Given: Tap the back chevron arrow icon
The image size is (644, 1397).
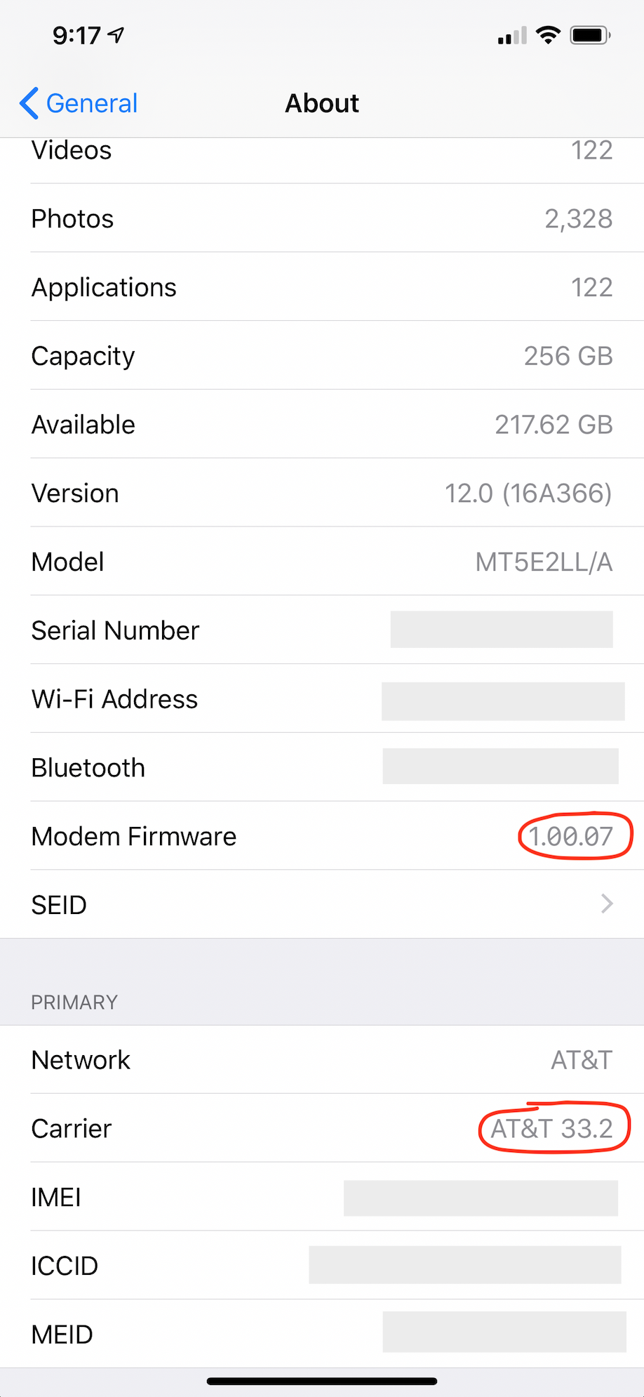Looking at the screenshot, I should [x=29, y=104].
